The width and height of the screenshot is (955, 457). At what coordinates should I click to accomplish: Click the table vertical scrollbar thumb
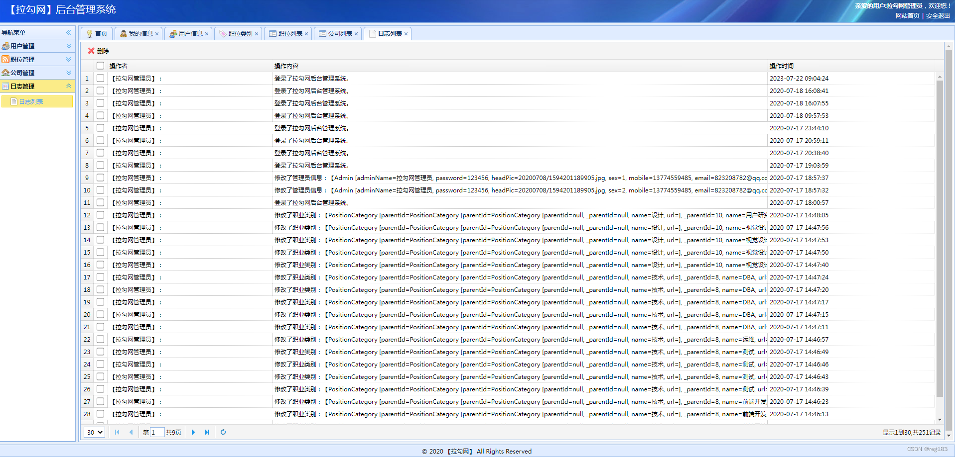click(x=940, y=238)
